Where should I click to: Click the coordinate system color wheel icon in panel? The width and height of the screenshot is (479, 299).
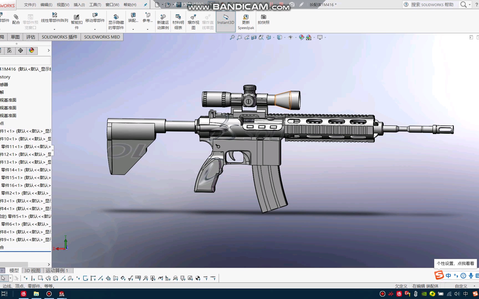coord(32,50)
